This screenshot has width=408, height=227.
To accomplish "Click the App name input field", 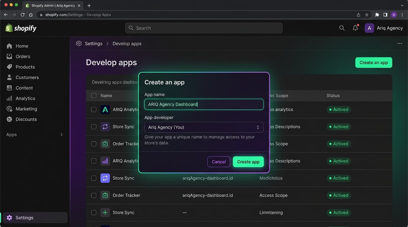I will click(x=204, y=104).
